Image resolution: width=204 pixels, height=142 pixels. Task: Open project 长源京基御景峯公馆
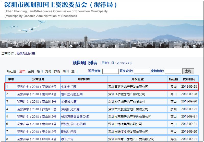point(75,117)
